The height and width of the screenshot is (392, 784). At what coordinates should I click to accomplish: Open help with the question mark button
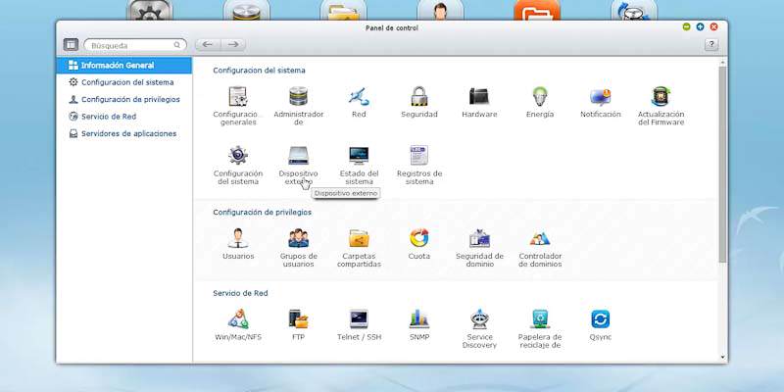point(711,44)
